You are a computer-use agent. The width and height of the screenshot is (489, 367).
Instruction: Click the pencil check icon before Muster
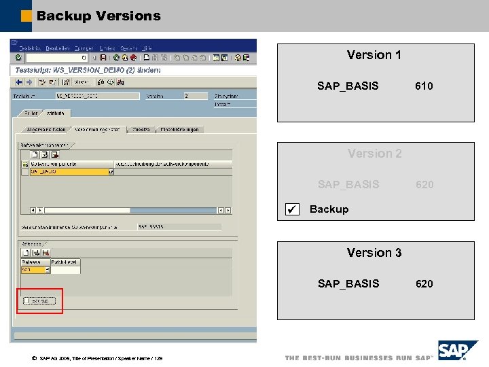[66, 82]
